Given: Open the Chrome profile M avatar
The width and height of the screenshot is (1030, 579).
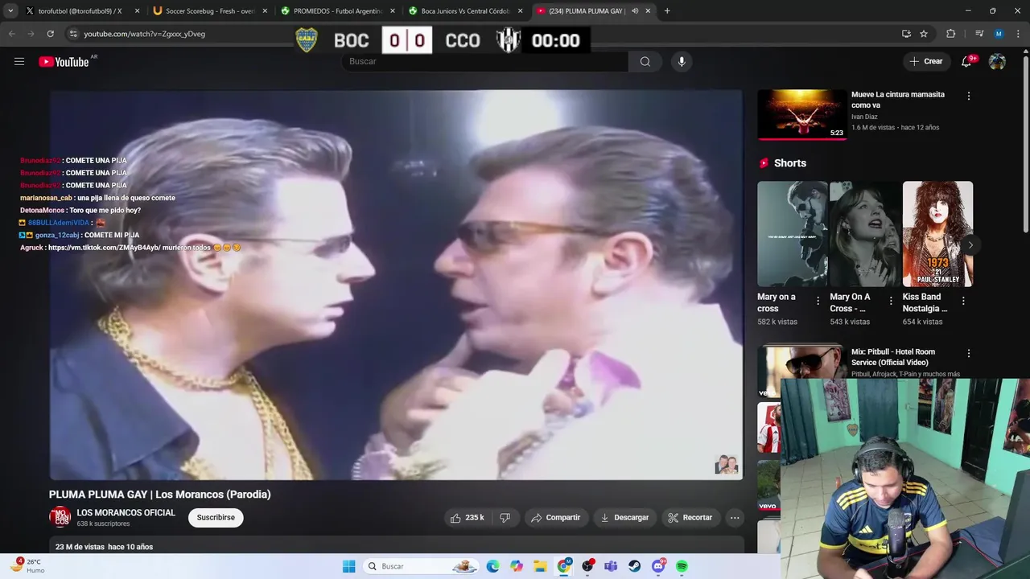Looking at the screenshot, I should click(x=999, y=34).
